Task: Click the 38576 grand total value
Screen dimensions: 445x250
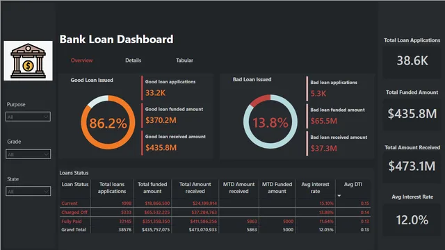Action: click(x=125, y=230)
